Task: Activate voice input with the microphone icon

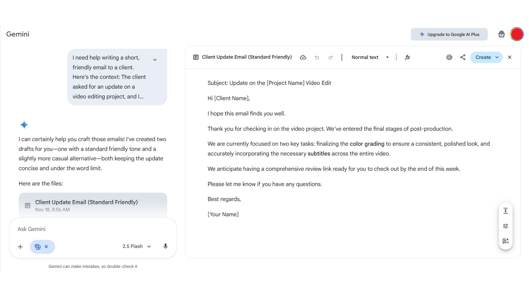Action: [165, 246]
